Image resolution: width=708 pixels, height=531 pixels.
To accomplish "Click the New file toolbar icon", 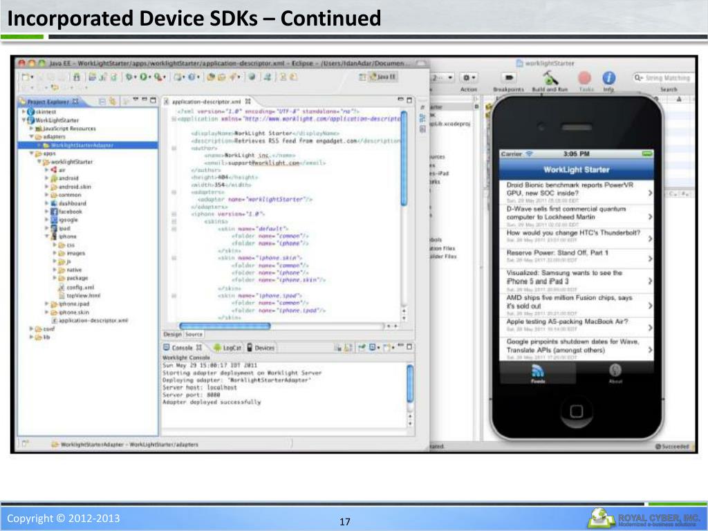I will coord(26,77).
